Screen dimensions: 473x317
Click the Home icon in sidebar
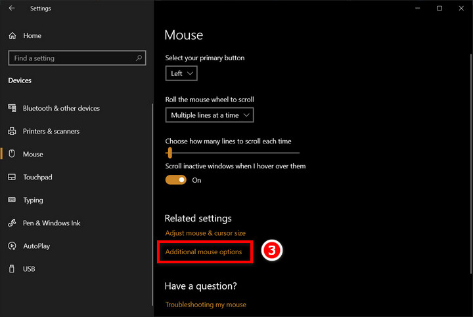(12, 35)
